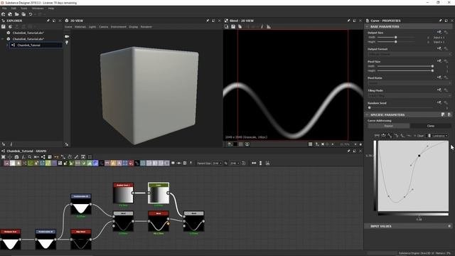This screenshot has width=455, height=256.
Task: Select the green Curve node in graph
Action: [159, 193]
